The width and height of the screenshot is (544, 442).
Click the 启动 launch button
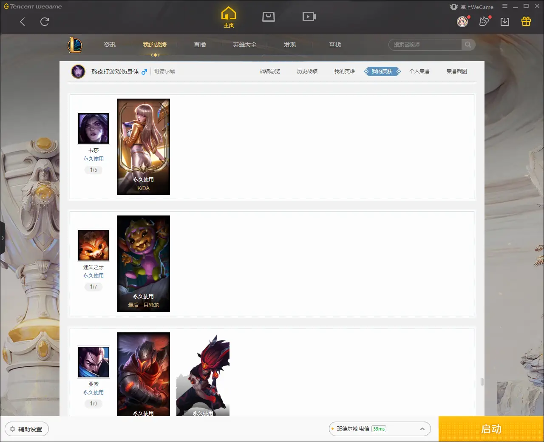(x=491, y=429)
